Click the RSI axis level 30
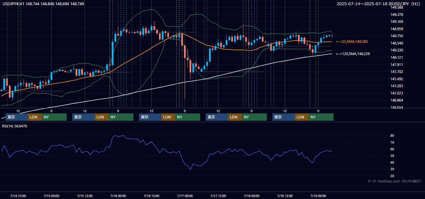This screenshot has height=199, width=425. pyautogui.click(x=392, y=169)
